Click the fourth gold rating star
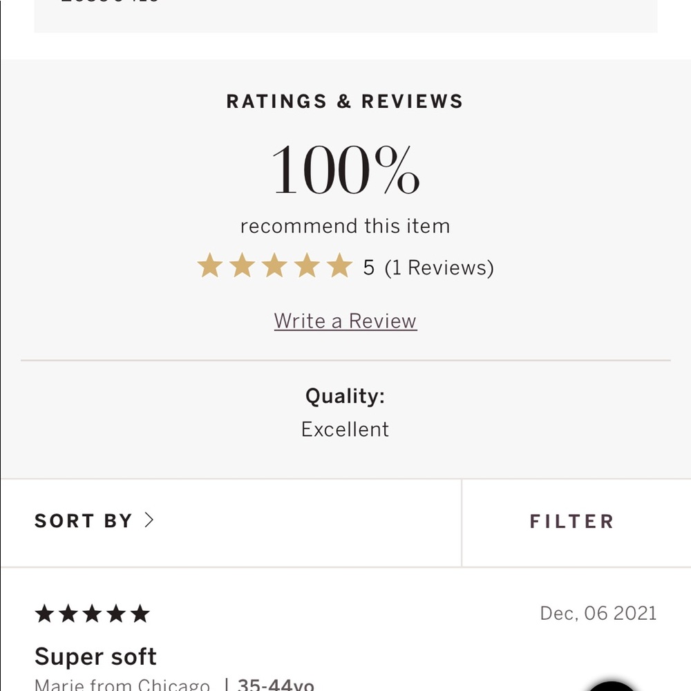The height and width of the screenshot is (691, 691). (307, 265)
